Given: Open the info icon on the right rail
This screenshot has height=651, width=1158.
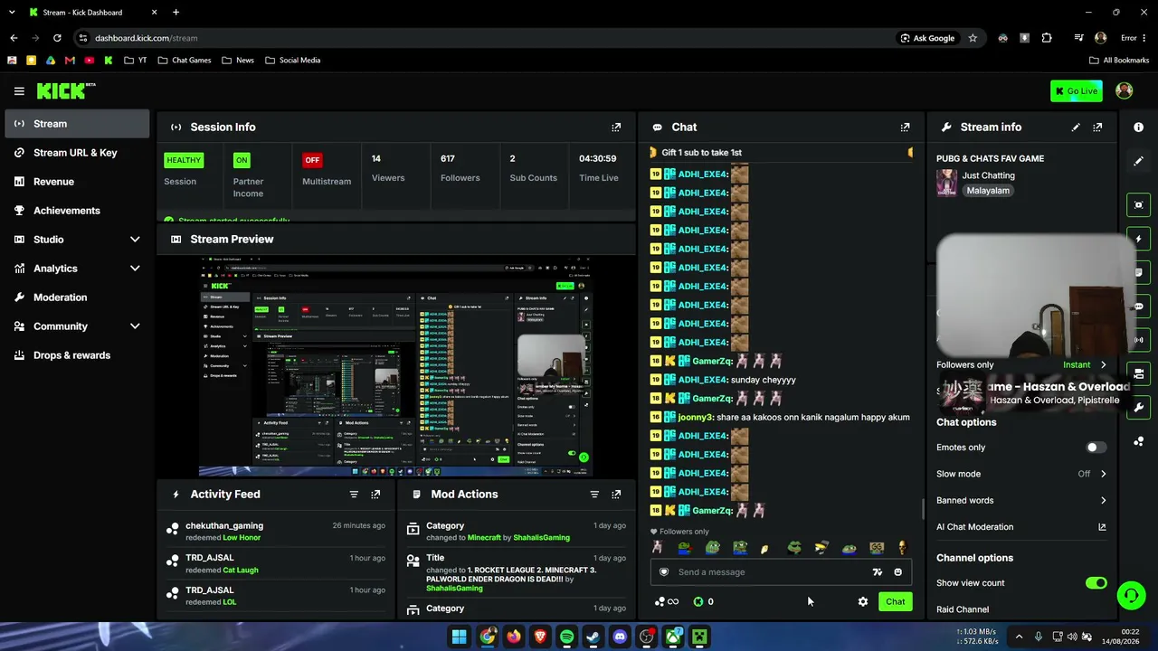Looking at the screenshot, I should pyautogui.click(x=1138, y=127).
